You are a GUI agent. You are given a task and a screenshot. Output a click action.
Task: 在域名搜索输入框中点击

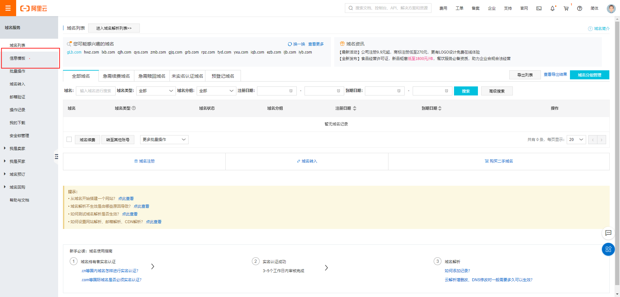pos(96,91)
